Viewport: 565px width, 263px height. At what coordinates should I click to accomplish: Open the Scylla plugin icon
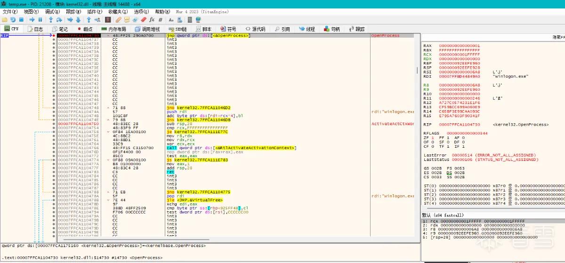point(108,20)
